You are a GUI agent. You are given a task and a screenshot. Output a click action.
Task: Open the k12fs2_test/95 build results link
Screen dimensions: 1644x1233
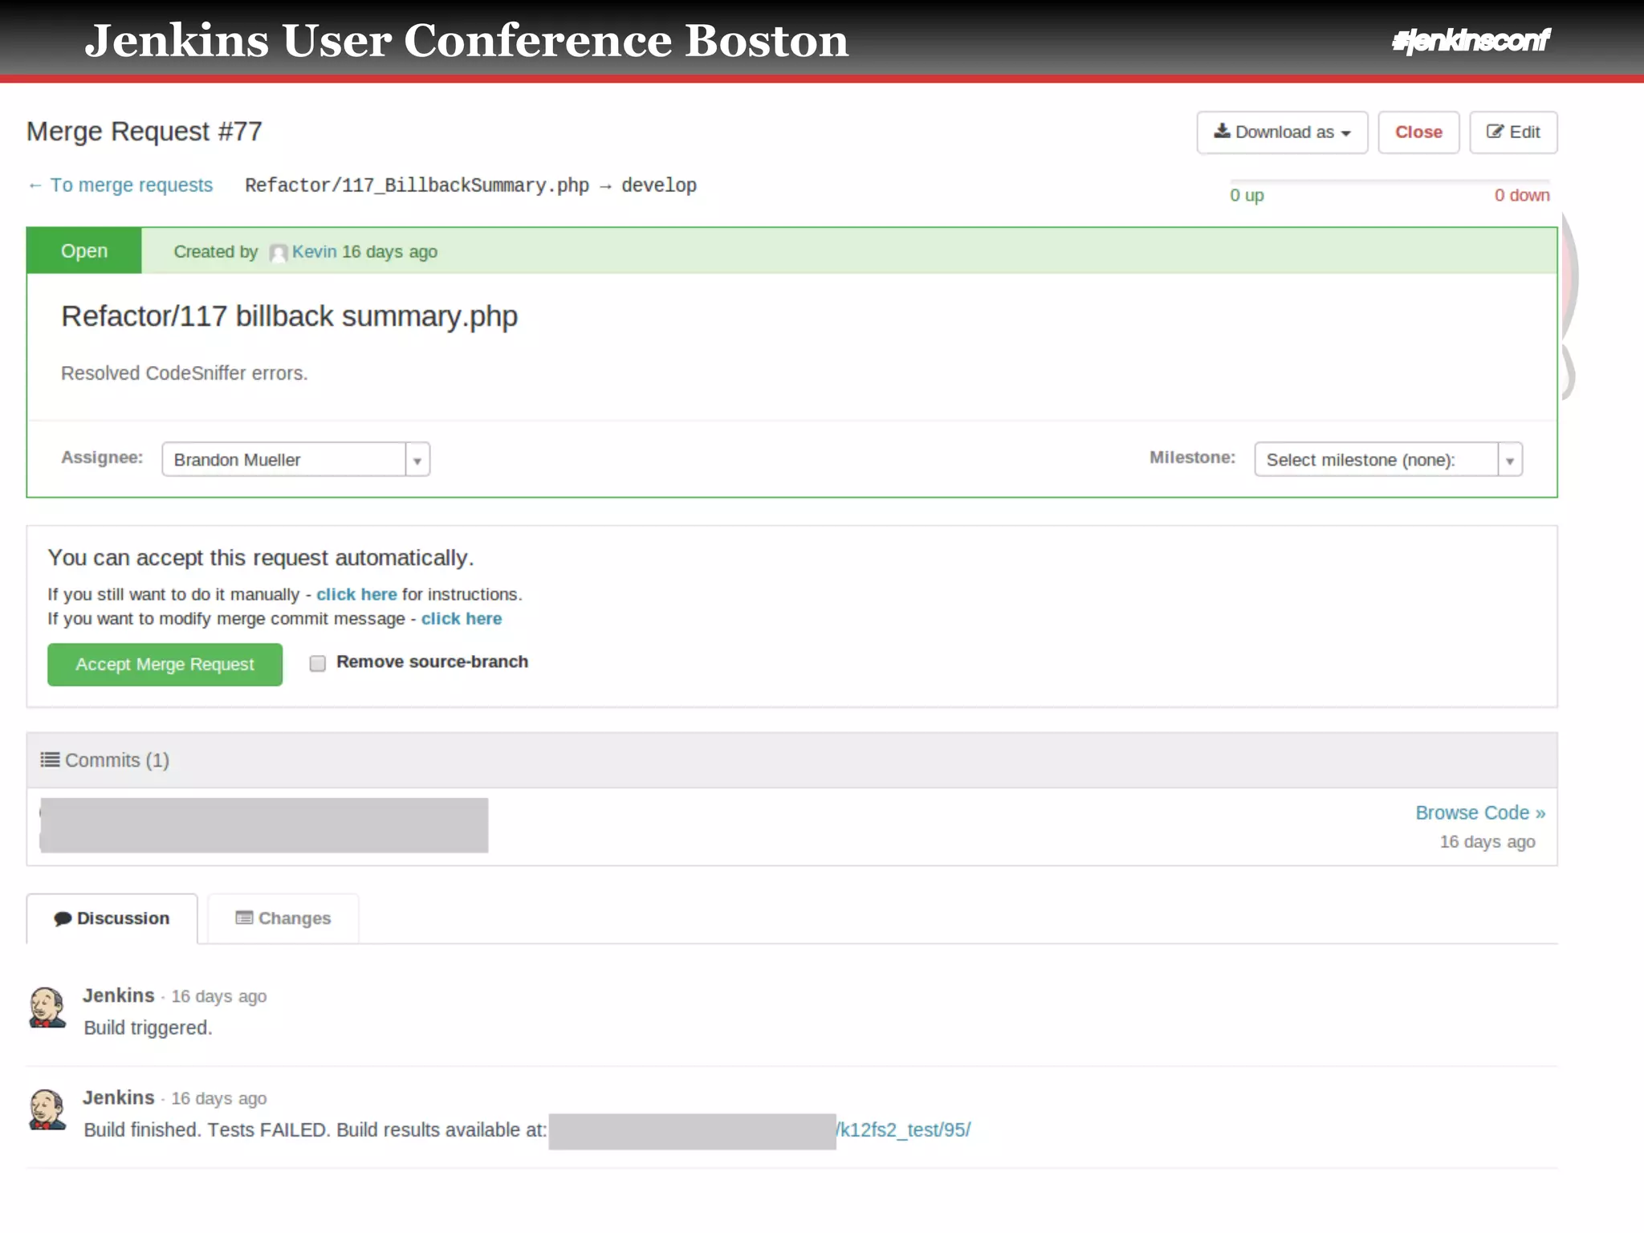coord(904,1129)
